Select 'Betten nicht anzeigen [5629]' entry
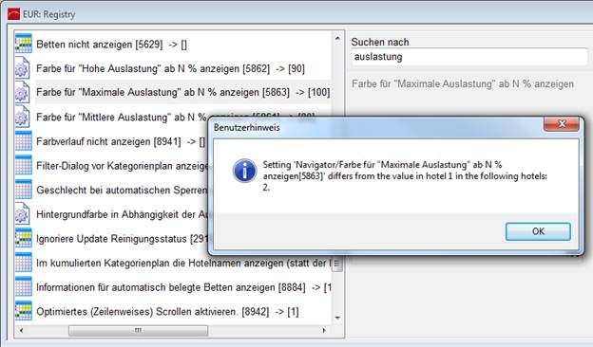Image resolution: width=593 pixels, height=347 pixels. pos(111,45)
